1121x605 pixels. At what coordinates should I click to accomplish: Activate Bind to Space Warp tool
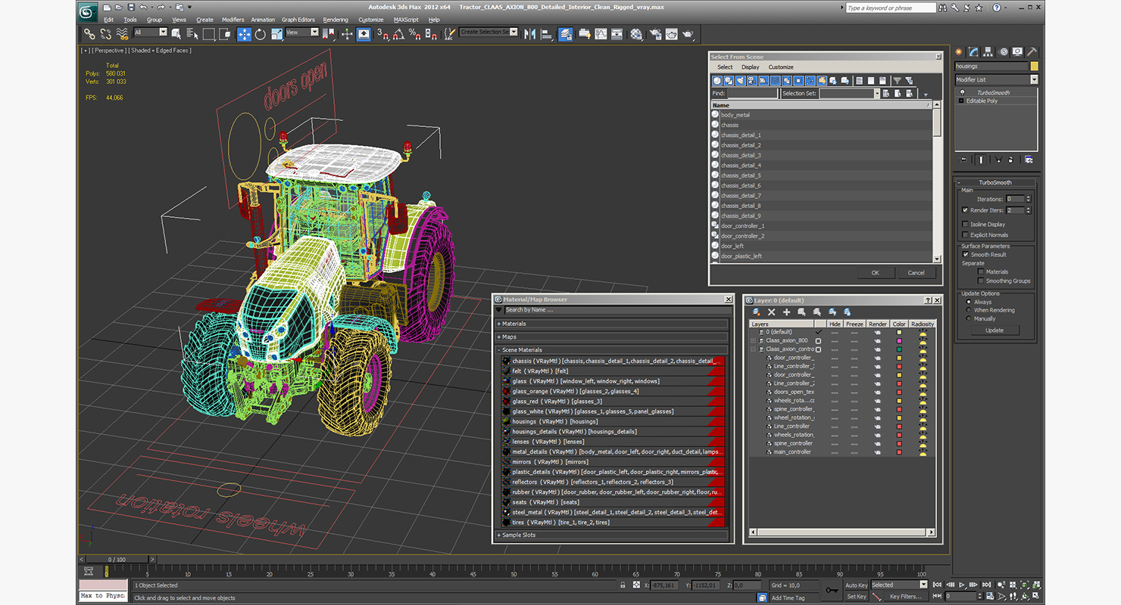point(122,34)
